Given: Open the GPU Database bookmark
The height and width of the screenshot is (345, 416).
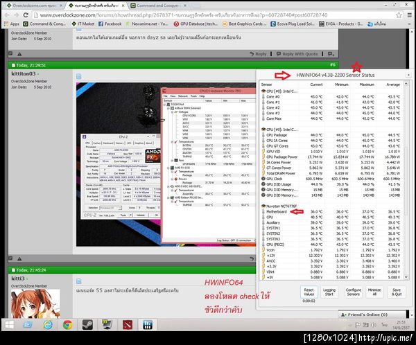Looking at the screenshot, I should (196, 24).
